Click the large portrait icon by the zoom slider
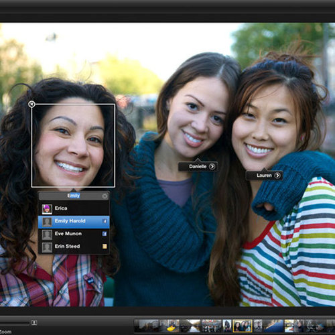335x335 pixels. (x=34, y=323)
